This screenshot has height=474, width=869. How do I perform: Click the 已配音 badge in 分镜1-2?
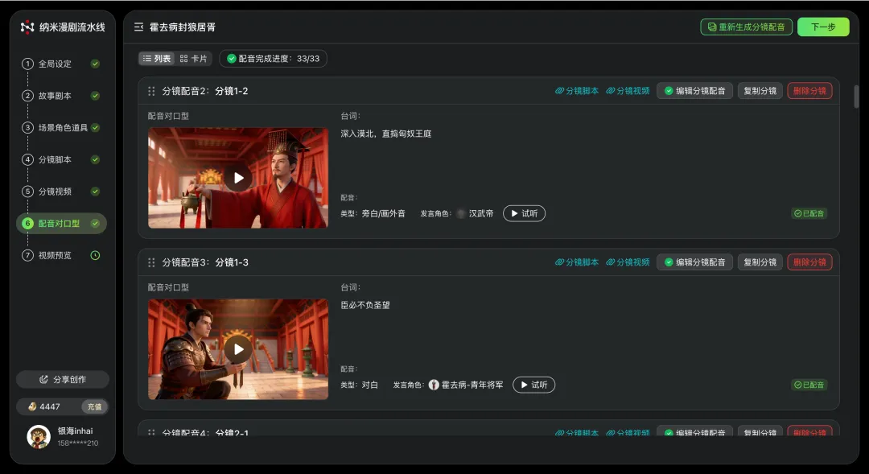809,213
